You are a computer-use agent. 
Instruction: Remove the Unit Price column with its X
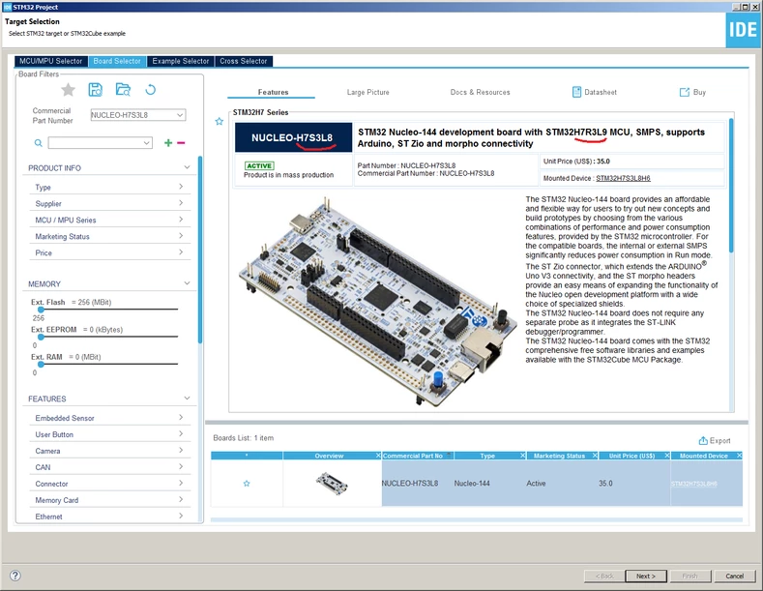[x=667, y=456]
